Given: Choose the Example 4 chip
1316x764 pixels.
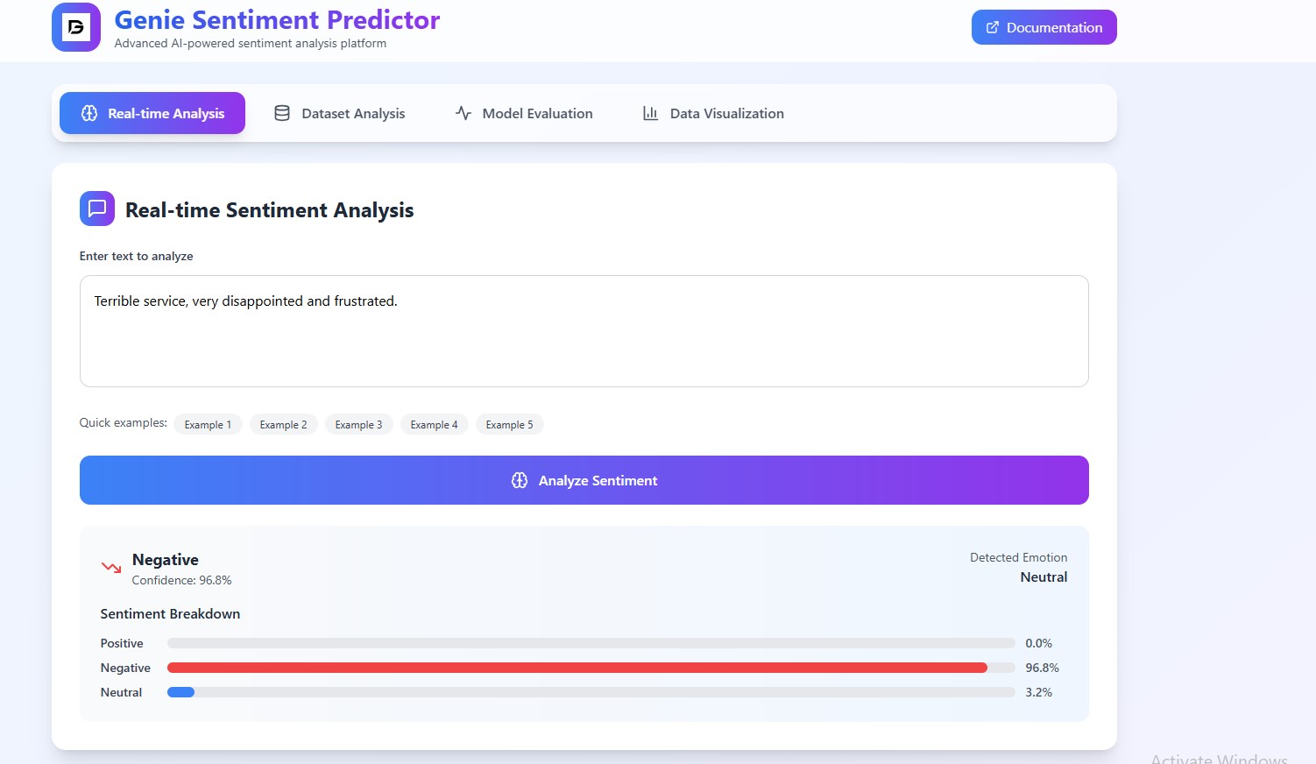Looking at the screenshot, I should (434, 425).
